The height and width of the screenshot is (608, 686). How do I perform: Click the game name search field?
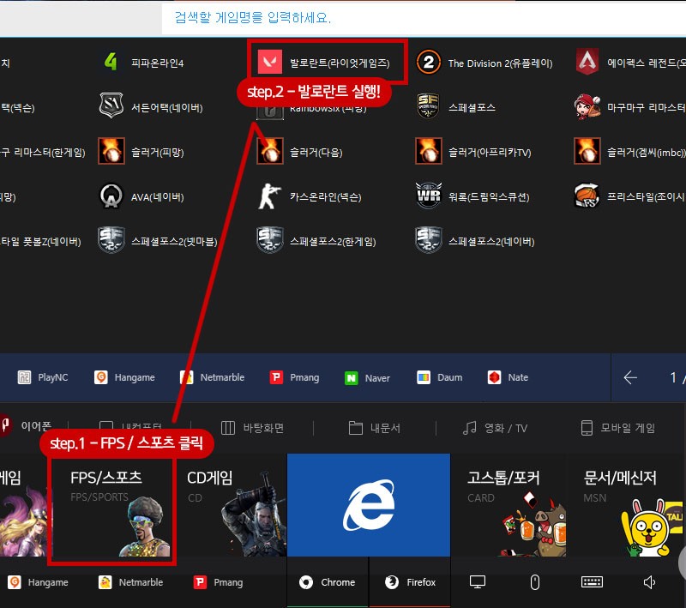(x=424, y=18)
